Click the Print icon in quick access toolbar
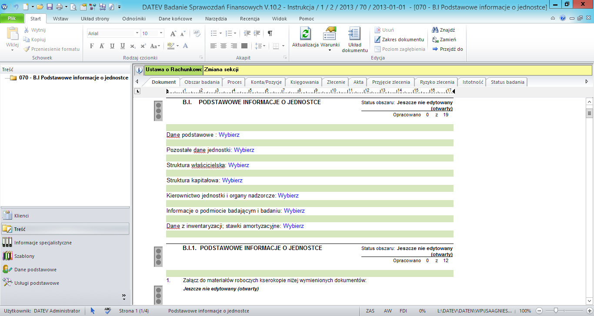 [59, 7]
